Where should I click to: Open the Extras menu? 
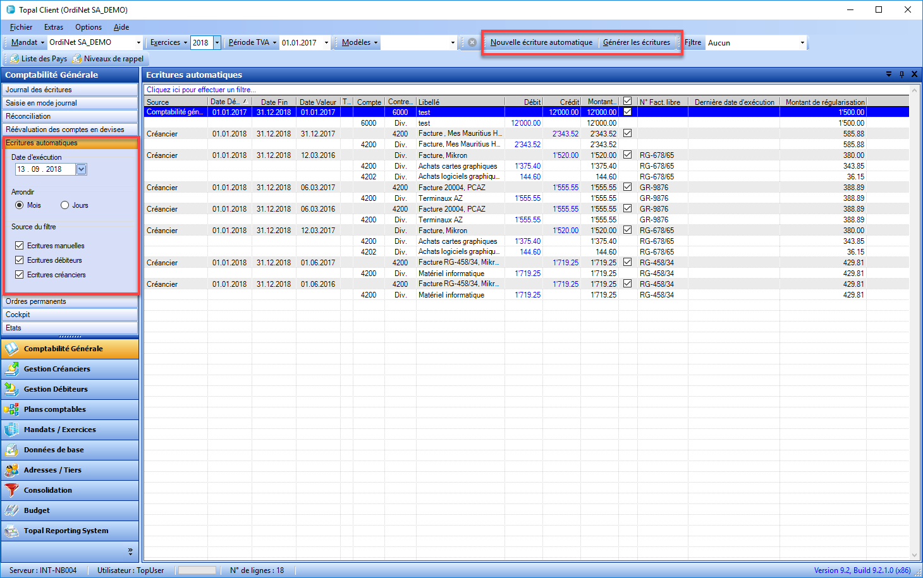tap(54, 27)
